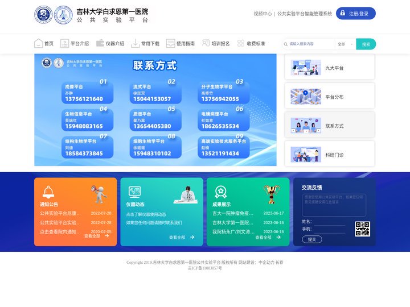Focus the search content input field

(311, 44)
